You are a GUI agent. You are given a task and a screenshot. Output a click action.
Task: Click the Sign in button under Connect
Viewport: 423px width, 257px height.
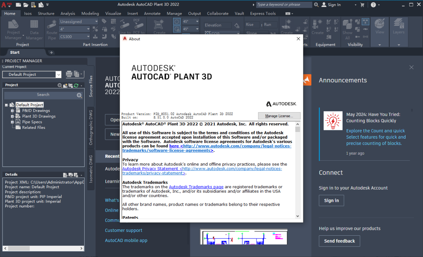pyautogui.click(x=331, y=200)
